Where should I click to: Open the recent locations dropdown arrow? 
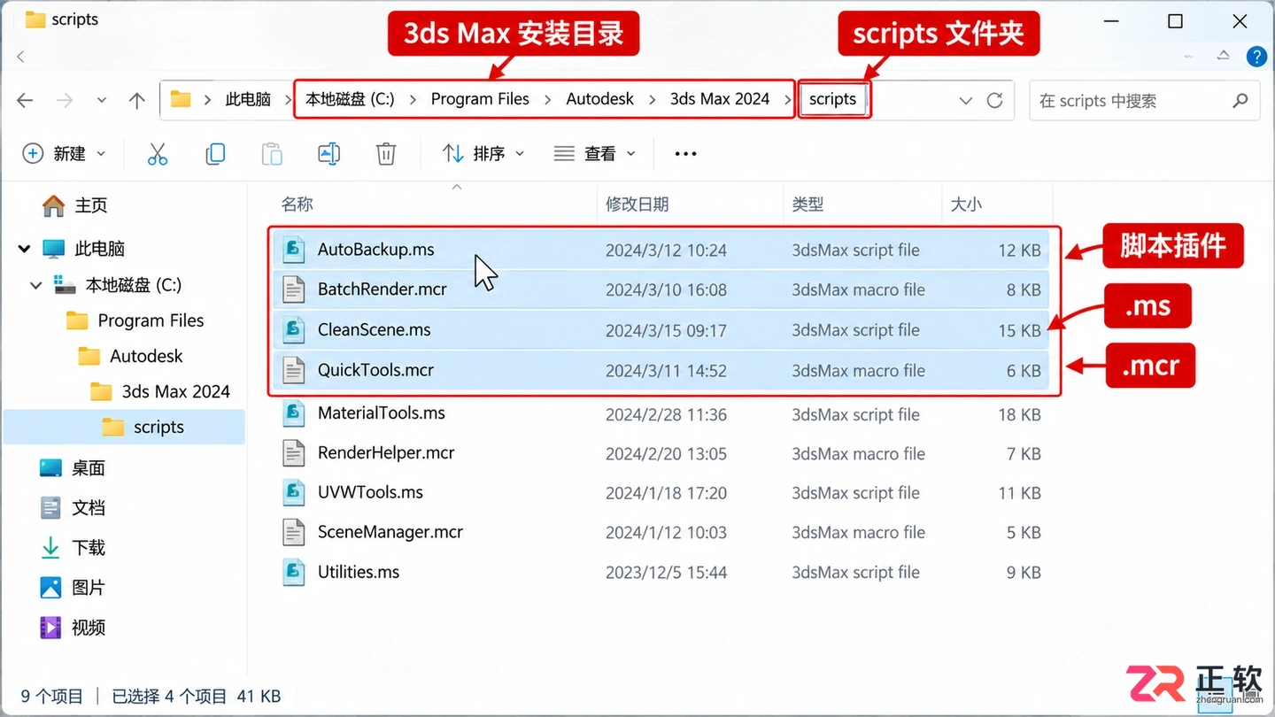(102, 100)
